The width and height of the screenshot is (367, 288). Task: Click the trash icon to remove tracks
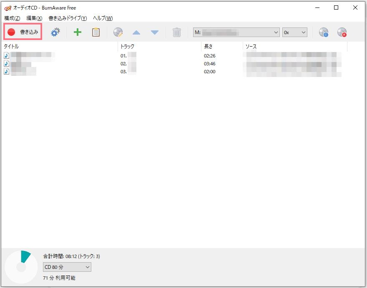[x=177, y=32]
